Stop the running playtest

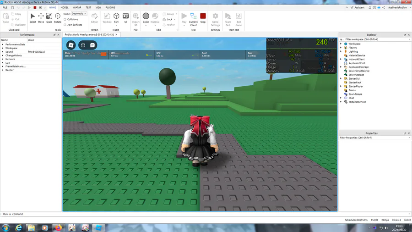[203, 18]
